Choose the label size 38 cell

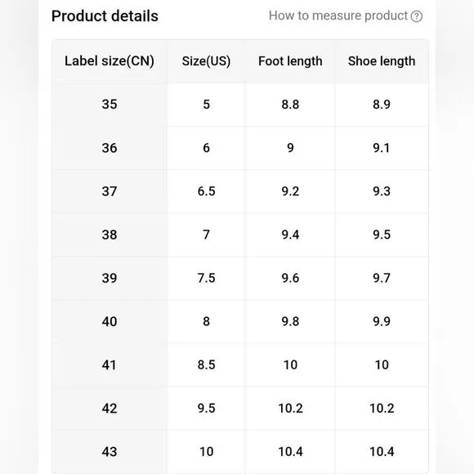click(110, 235)
